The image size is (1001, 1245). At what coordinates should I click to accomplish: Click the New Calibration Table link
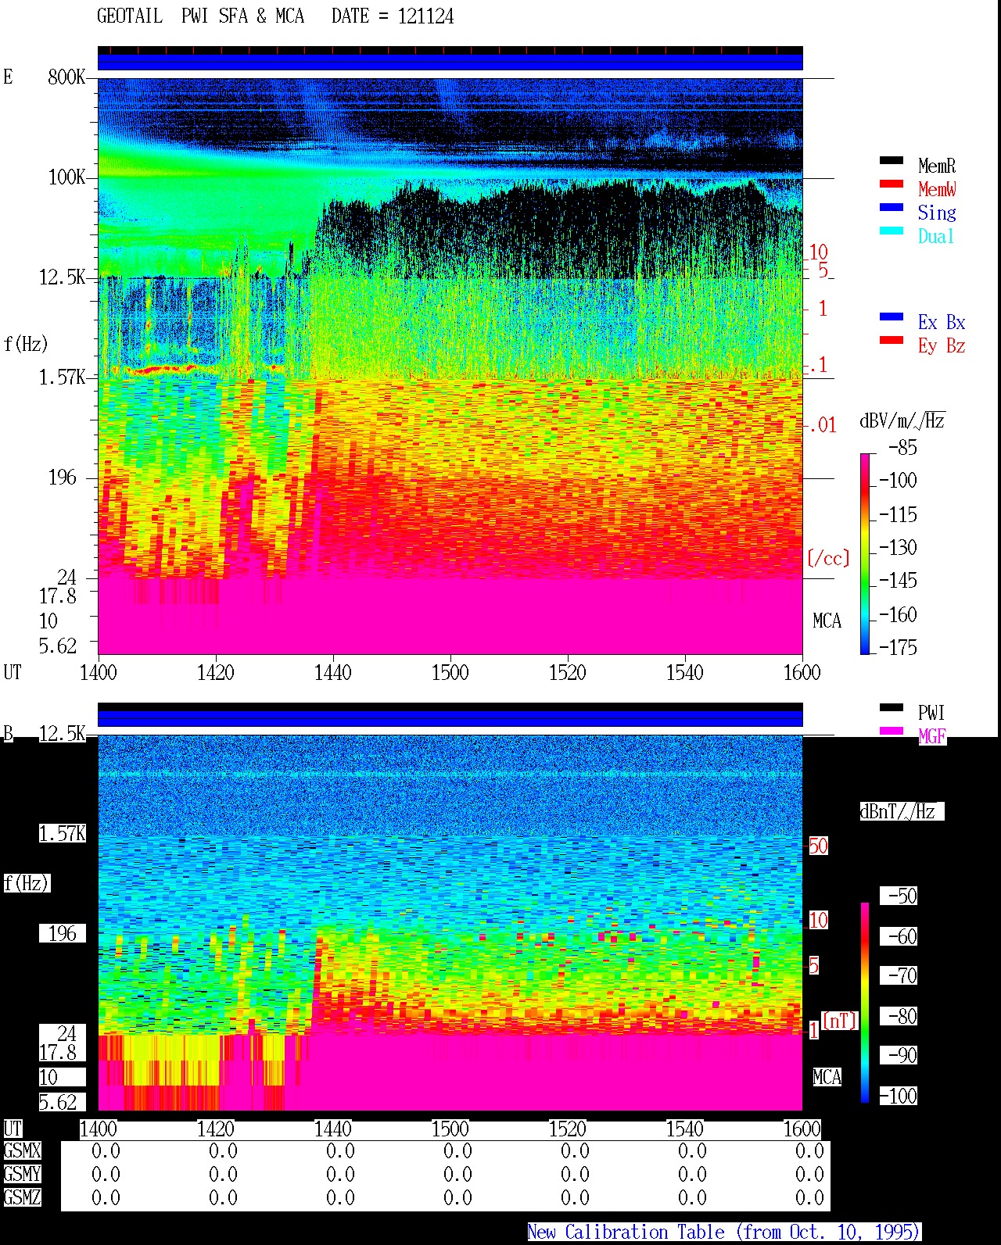tap(723, 1232)
